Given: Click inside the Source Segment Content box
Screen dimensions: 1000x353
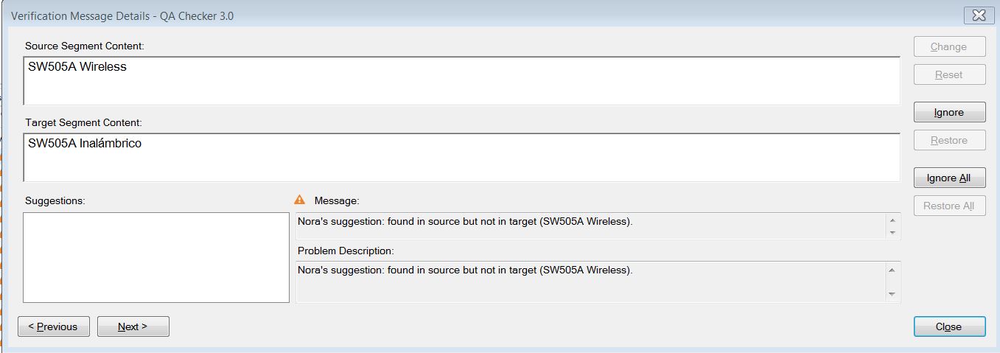Looking at the screenshot, I should (461, 81).
